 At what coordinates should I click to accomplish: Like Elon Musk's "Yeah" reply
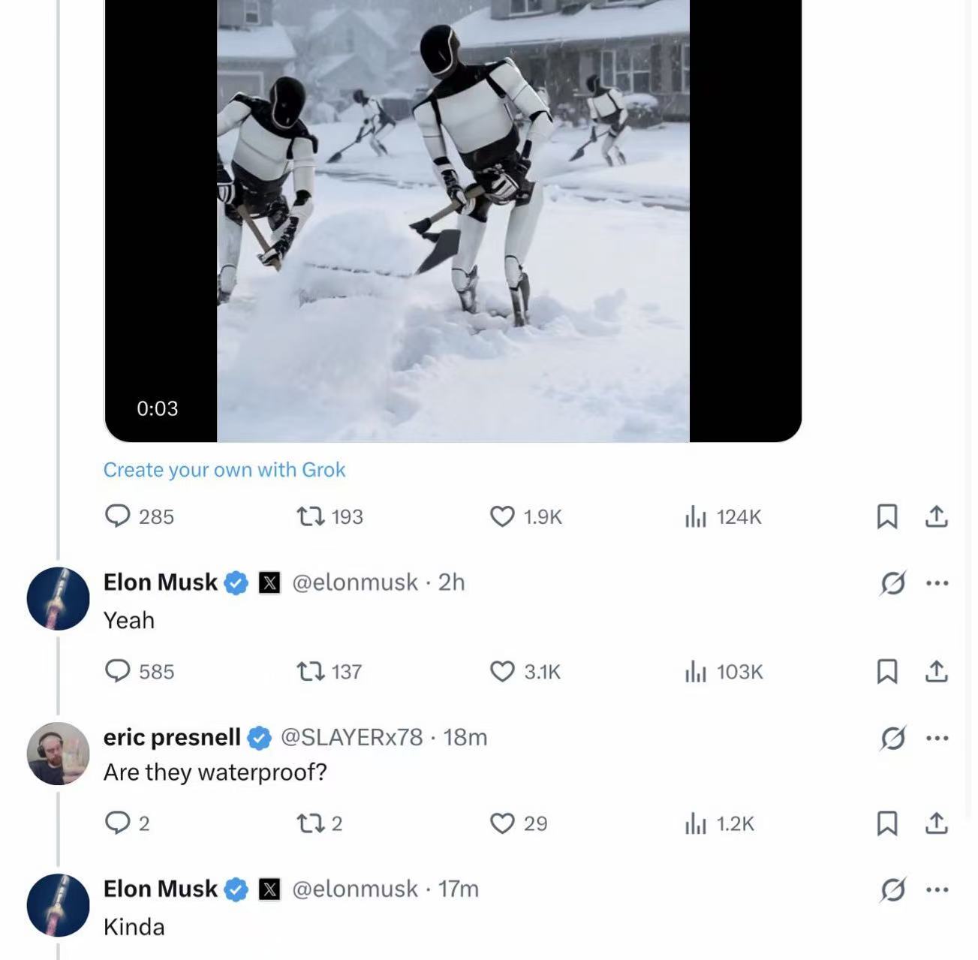tap(502, 671)
